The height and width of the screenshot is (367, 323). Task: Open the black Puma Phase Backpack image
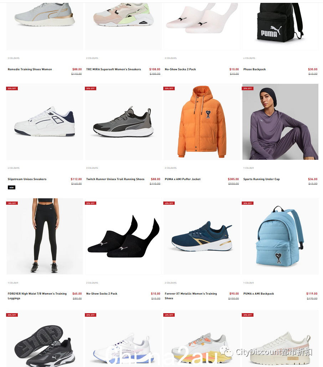[280, 26]
